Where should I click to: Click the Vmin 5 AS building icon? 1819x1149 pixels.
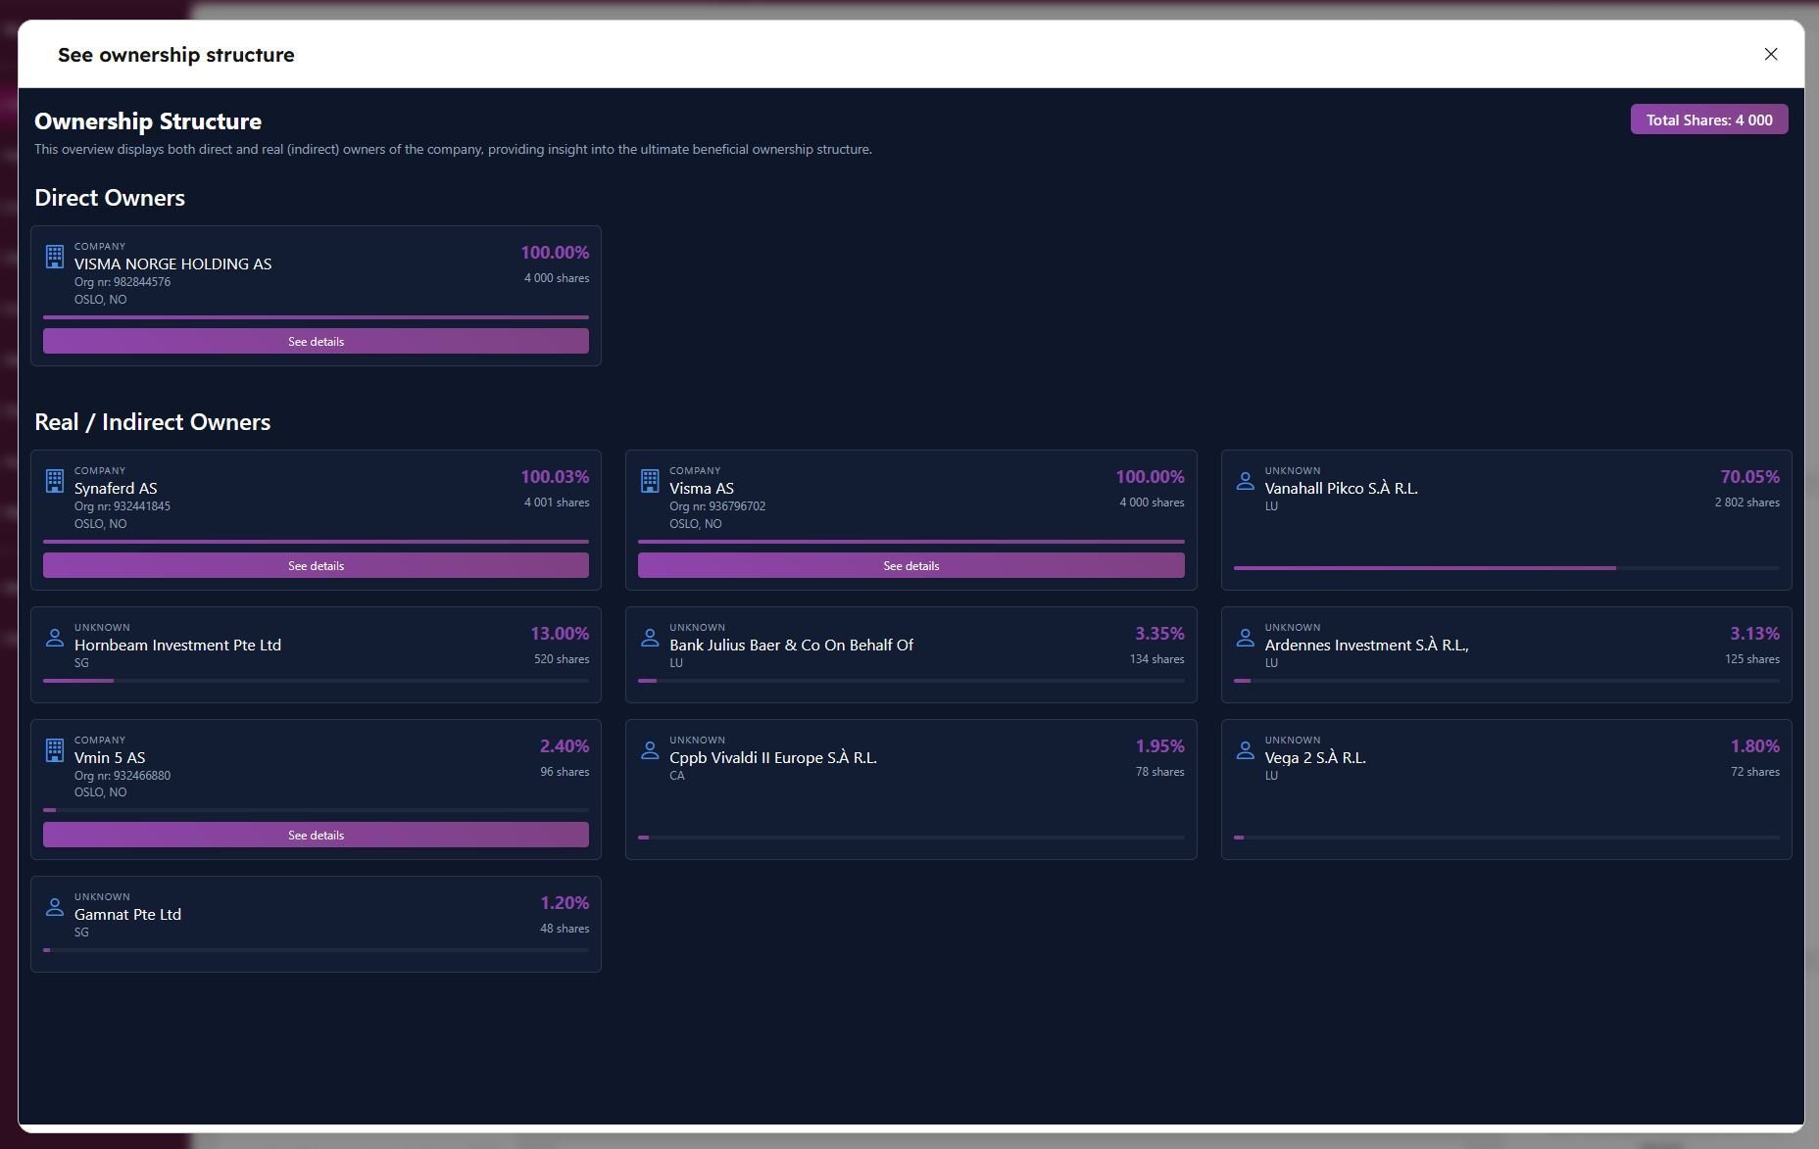tap(55, 750)
